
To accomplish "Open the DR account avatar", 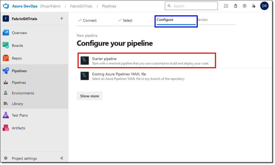I will 264,6.
